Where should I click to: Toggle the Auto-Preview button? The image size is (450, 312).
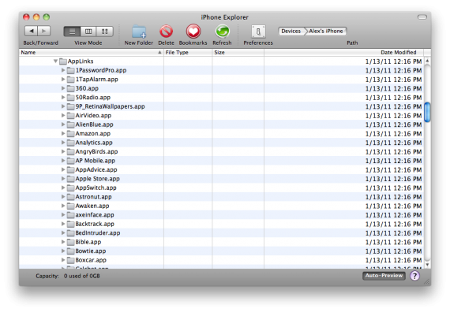384,276
